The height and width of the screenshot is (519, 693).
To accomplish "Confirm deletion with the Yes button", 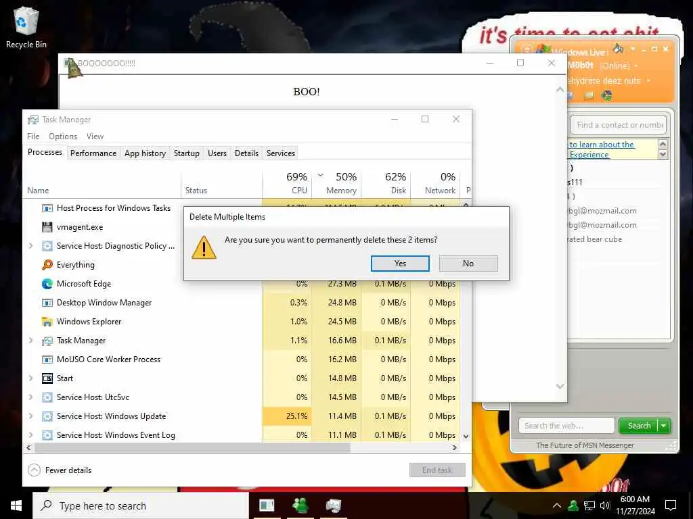I will point(400,264).
